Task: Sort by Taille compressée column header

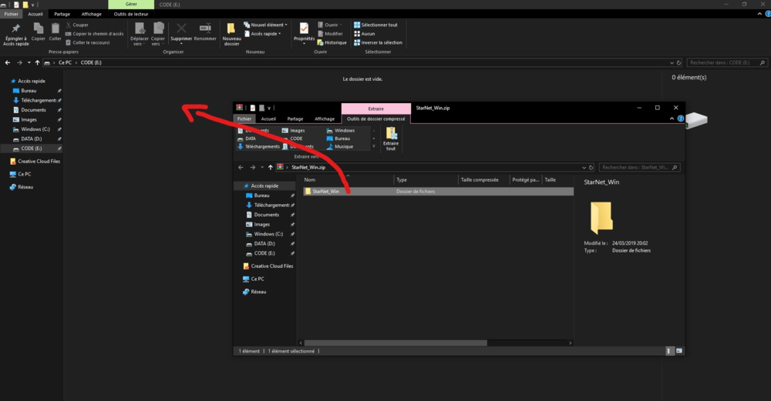Action: coord(484,179)
